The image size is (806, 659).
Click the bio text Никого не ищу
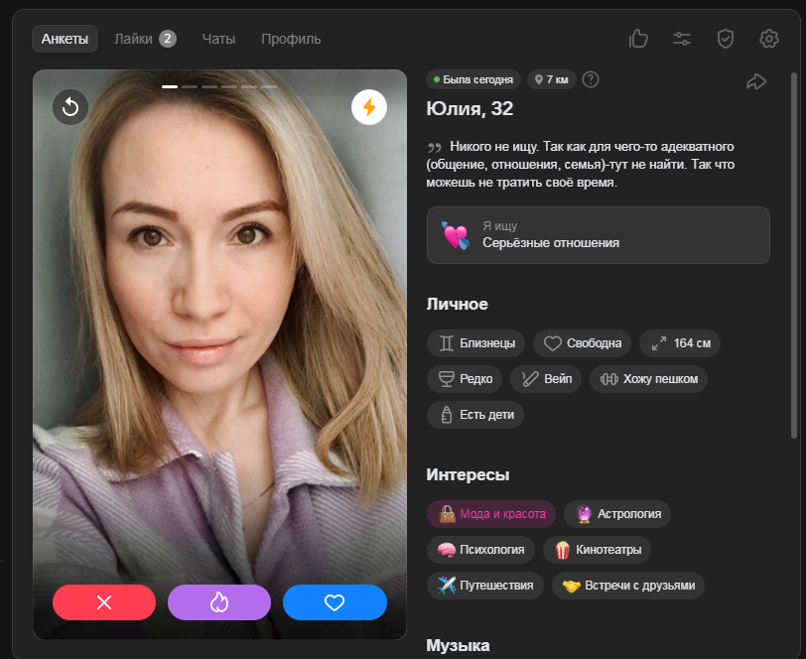click(581, 165)
